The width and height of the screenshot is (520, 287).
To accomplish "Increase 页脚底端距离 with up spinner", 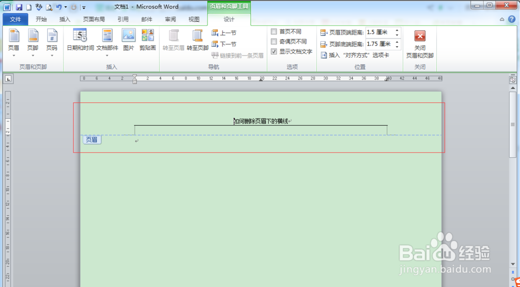I will coord(397,42).
